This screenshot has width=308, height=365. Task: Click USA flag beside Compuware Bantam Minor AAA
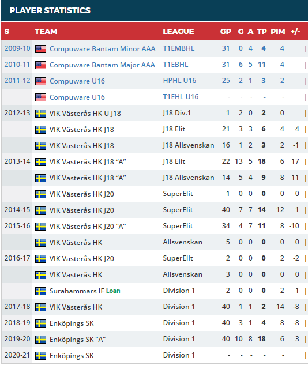click(40, 49)
